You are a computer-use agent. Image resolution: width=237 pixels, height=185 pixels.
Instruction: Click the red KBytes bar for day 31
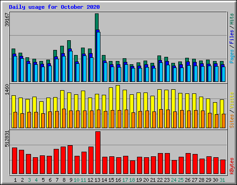click(223, 167)
